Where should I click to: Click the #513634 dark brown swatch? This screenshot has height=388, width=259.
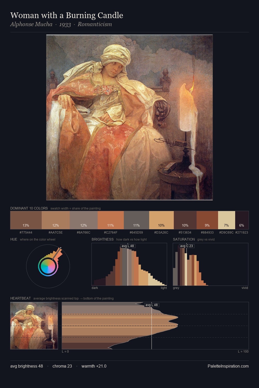tap(185, 220)
